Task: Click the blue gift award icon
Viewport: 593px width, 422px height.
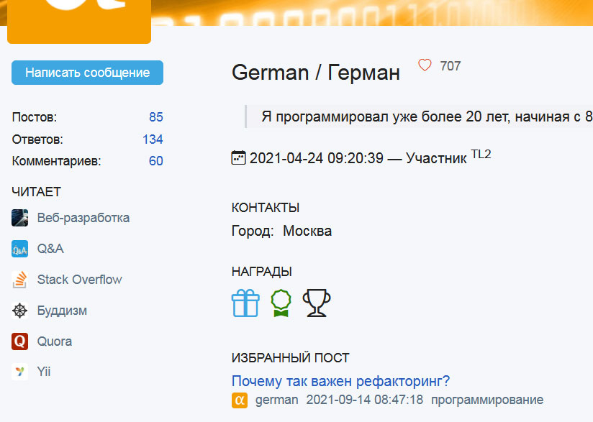Action: point(245,303)
